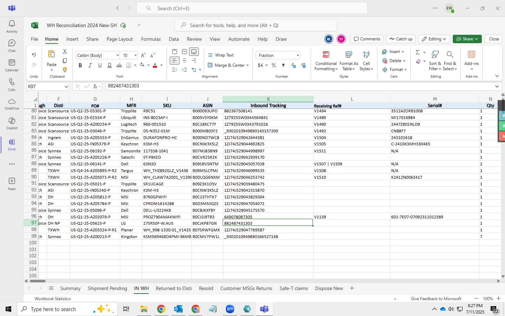The height and width of the screenshot is (316, 505).
Task: Toggle italic formatting
Action: (90, 65)
